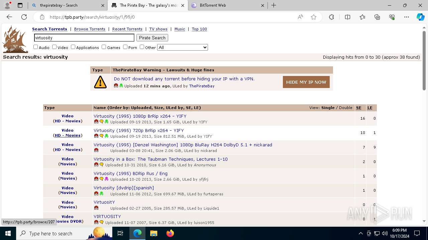Click magnet icon for nickarad BluRay torrent
This screenshot has width=428, height=240.
(96, 150)
